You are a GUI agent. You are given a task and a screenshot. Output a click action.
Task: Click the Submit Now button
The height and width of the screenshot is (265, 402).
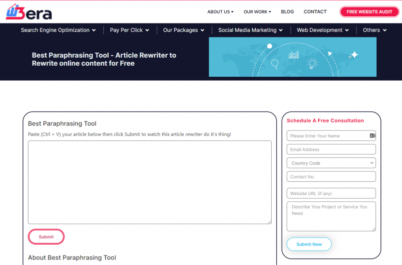click(x=309, y=244)
